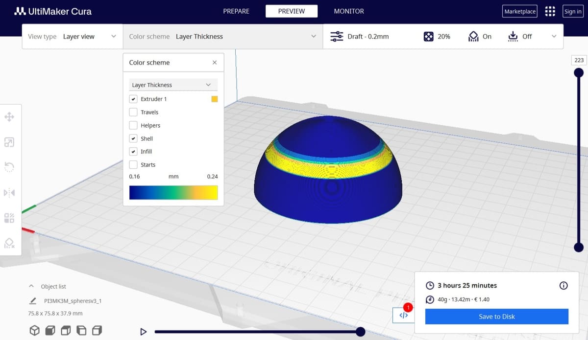This screenshot has width=588, height=340.
Task: Select the Support Blocker tool
Action: click(x=9, y=243)
